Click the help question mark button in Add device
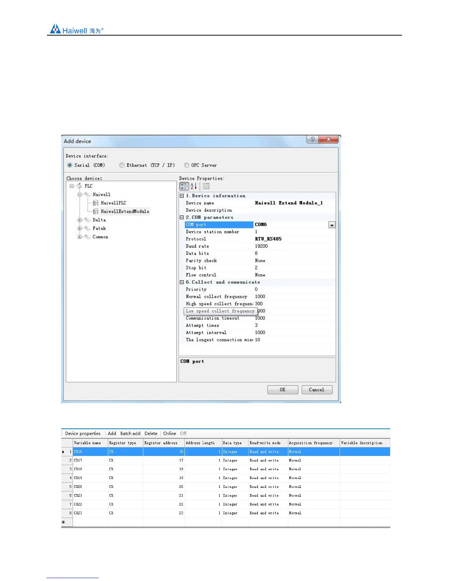This screenshot has height=581, width=449. tap(313, 139)
